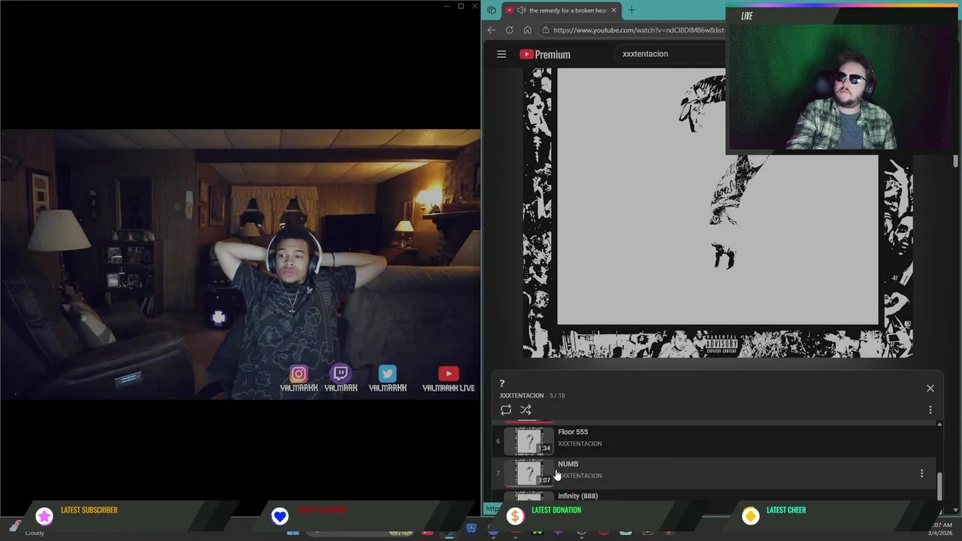Select the 'remedy for a broken heart' tab
The width and height of the screenshot is (962, 541).
[x=561, y=10]
